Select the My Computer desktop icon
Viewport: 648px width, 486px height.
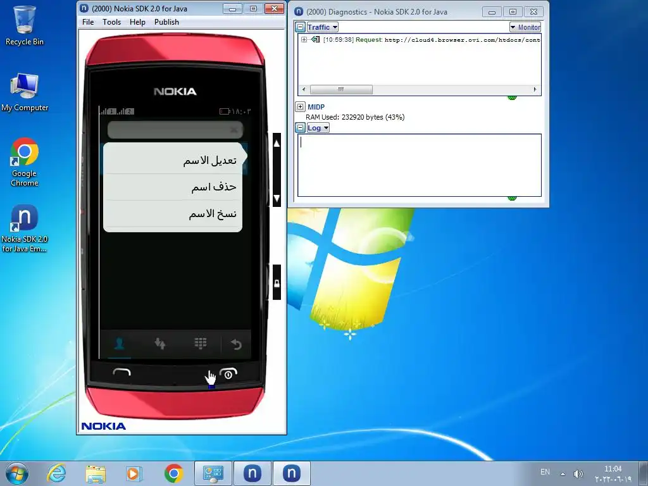(x=25, y=92)
